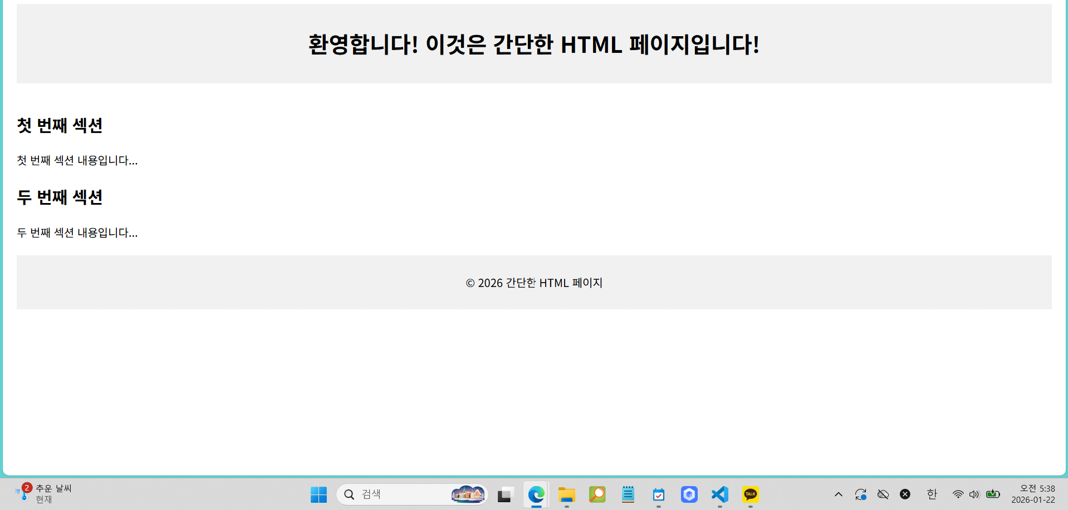
Task: Check battery status in the system tray
Action: click(x=993, y=494)
